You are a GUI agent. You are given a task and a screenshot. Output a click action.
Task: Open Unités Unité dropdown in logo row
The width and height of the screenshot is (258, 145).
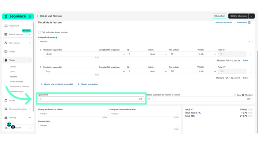(158, 71)
